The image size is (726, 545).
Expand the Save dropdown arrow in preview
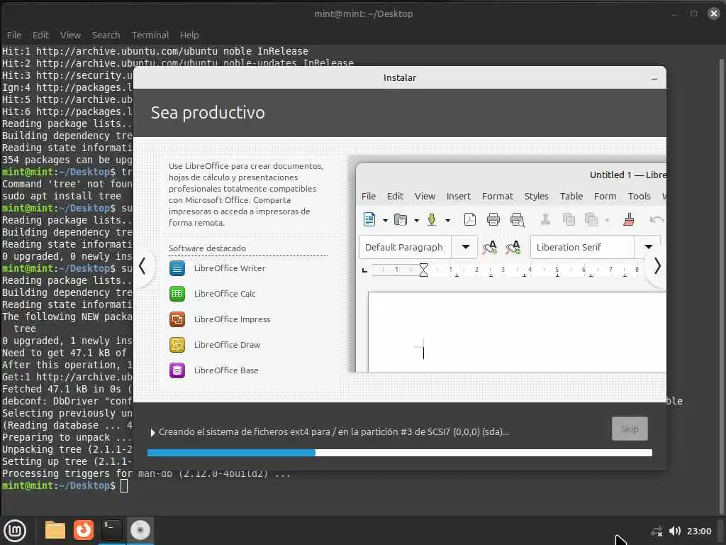click(x=447, y=221)
